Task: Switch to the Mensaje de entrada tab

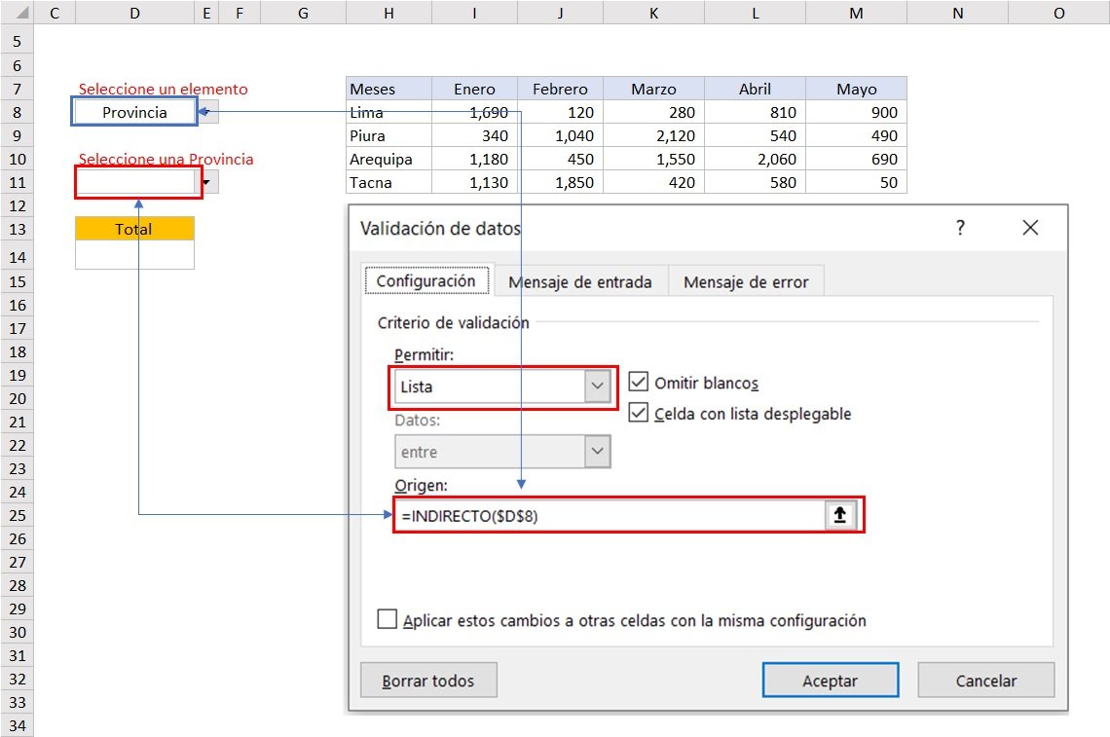Action: pyautogui.click(x=580, y=280)
